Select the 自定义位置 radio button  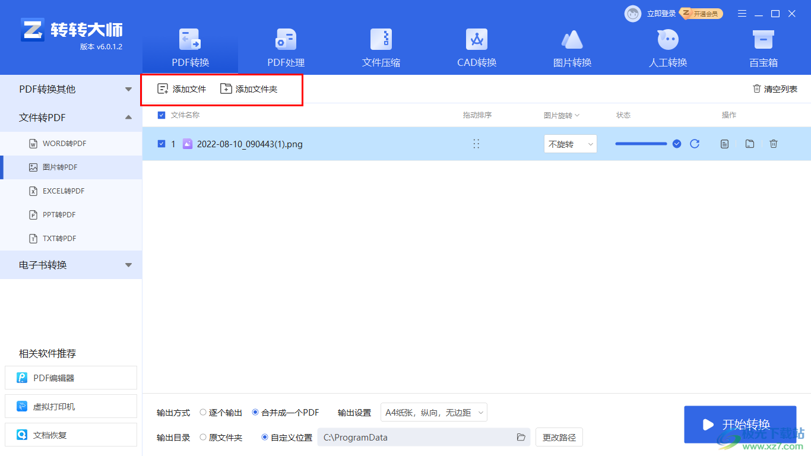(x=265, y=437)
